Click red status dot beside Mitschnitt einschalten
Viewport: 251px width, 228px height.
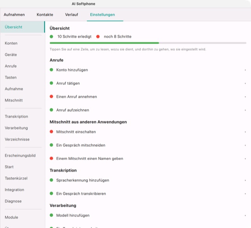tap(51, 131)
